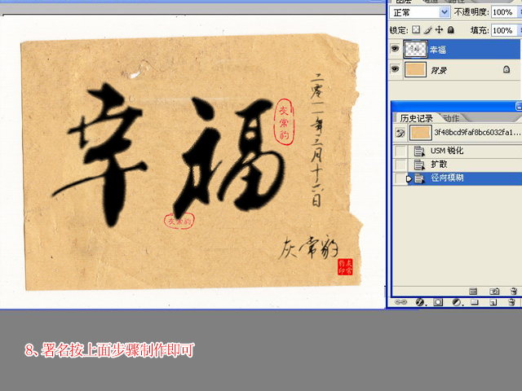
Task: Hide the 背景 layer
Action: tap(396, 70)
